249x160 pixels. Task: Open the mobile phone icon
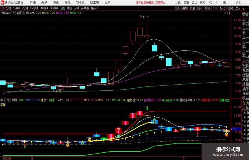(217, 3)
